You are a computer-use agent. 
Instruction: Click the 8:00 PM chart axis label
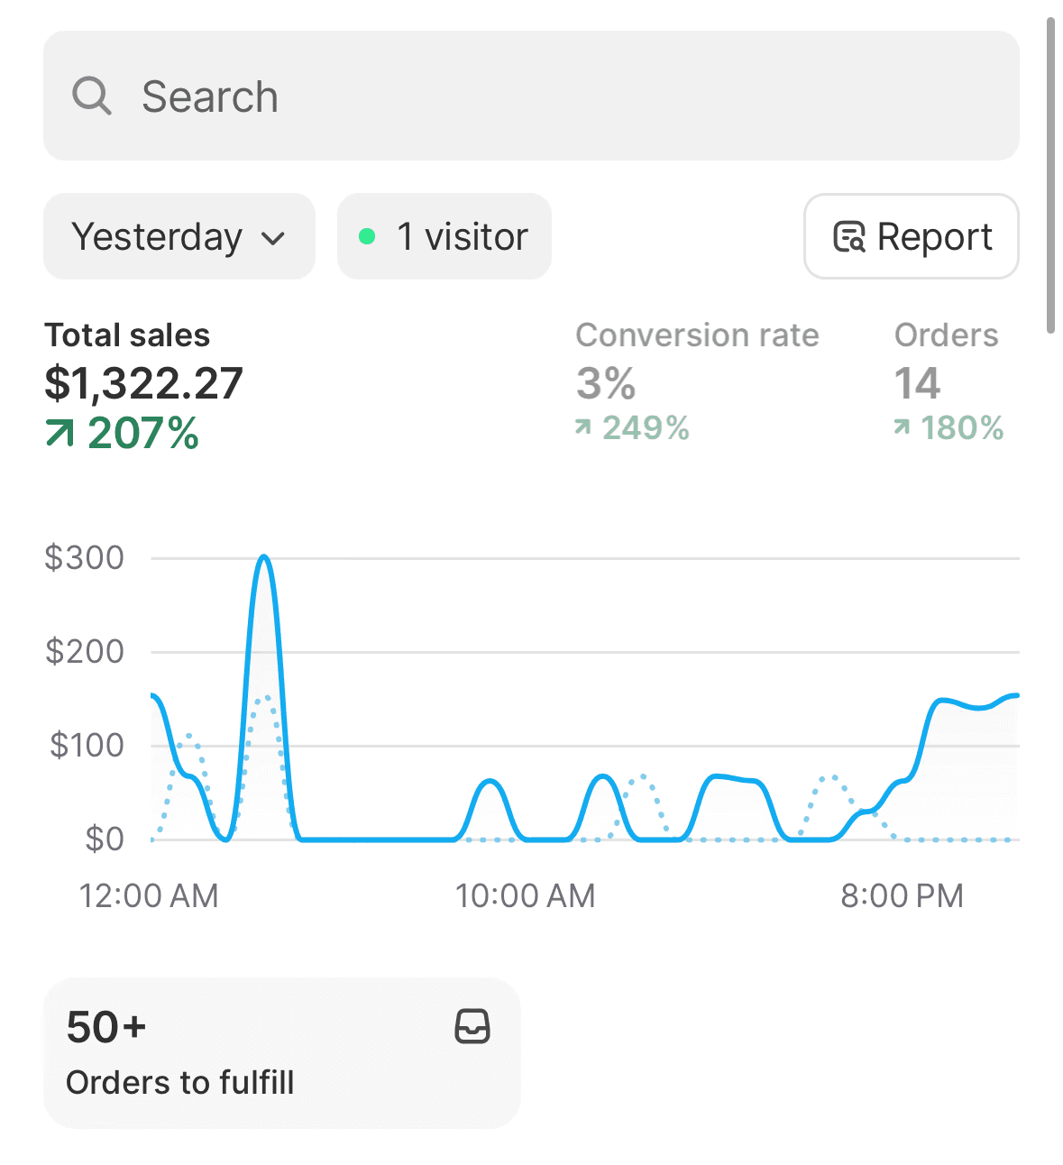pos(902,896)
